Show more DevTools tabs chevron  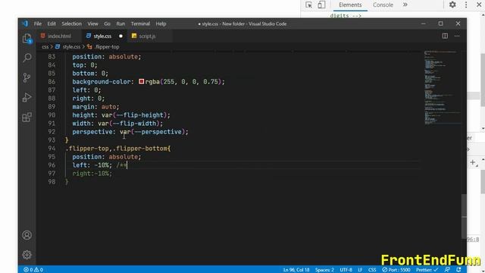(x=405, y=5)
